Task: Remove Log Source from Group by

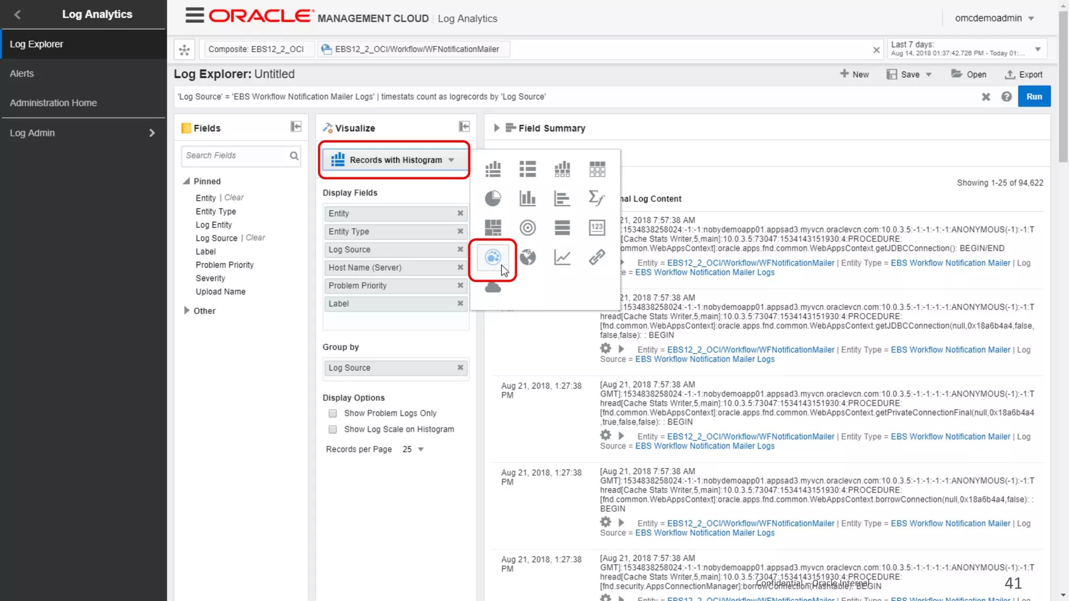Action: coord(460,368)
